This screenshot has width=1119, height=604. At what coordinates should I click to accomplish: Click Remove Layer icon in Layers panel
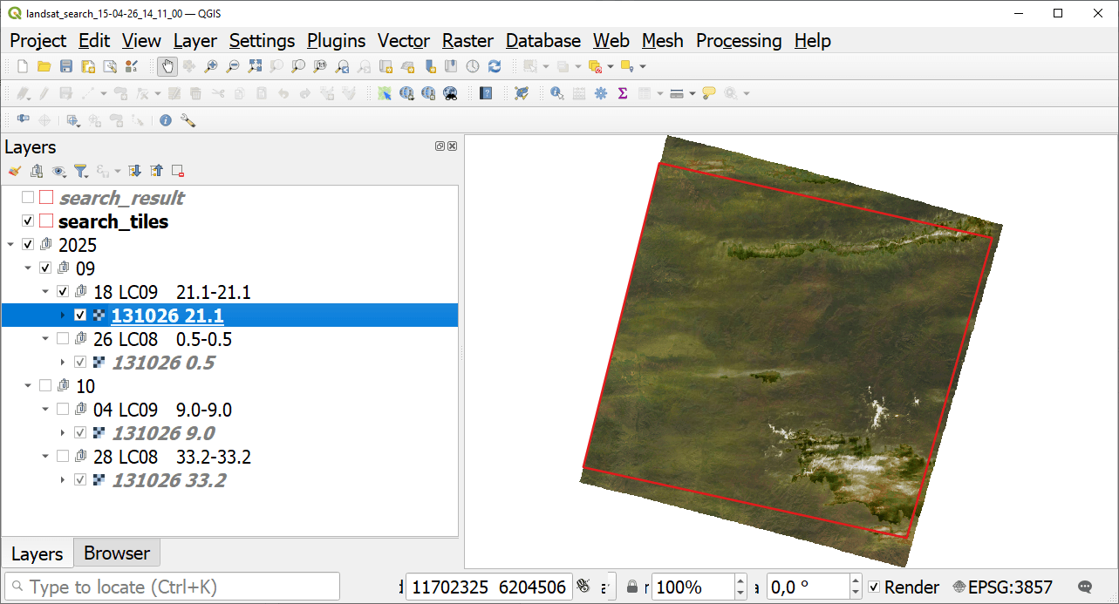click(x=178, y=171)
